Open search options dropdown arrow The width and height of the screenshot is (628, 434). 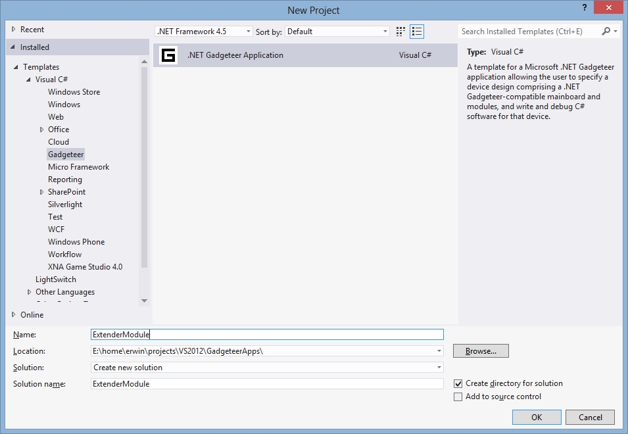click(x=616, y=31)
